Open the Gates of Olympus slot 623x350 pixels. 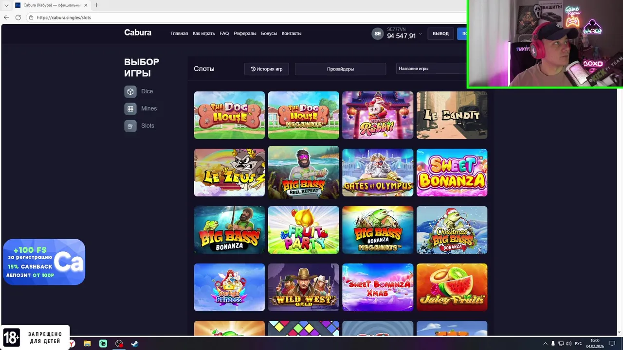378,173
